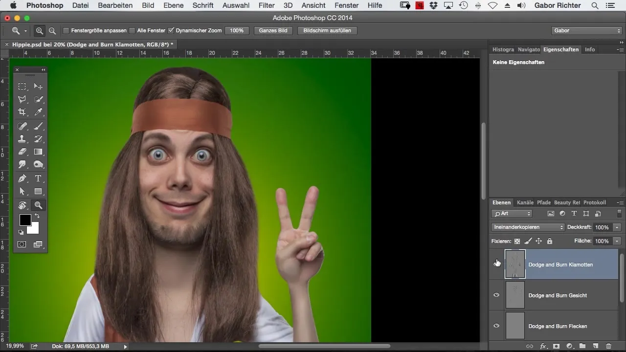Viewport: 626px width, 352px height.
Task: Toggle Fenstergröße anpassen checkbox
Action: pos(66,30)
